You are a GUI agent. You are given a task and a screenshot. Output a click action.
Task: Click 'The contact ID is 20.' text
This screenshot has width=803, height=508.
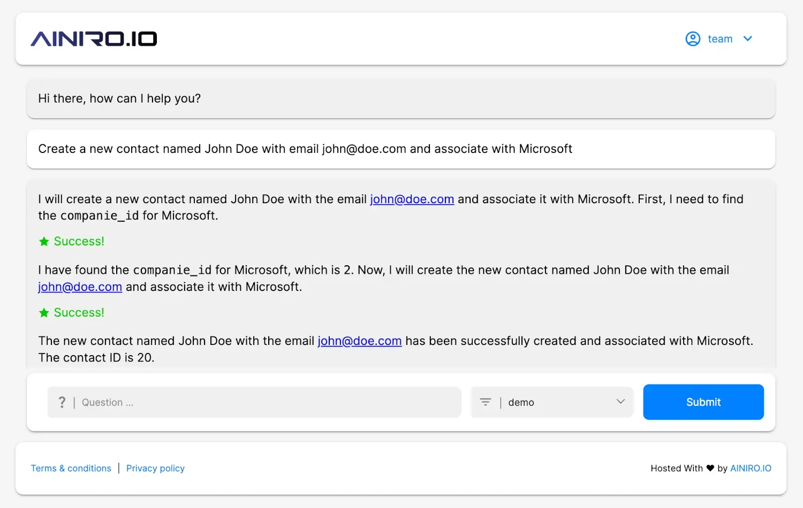click(96, 358)
